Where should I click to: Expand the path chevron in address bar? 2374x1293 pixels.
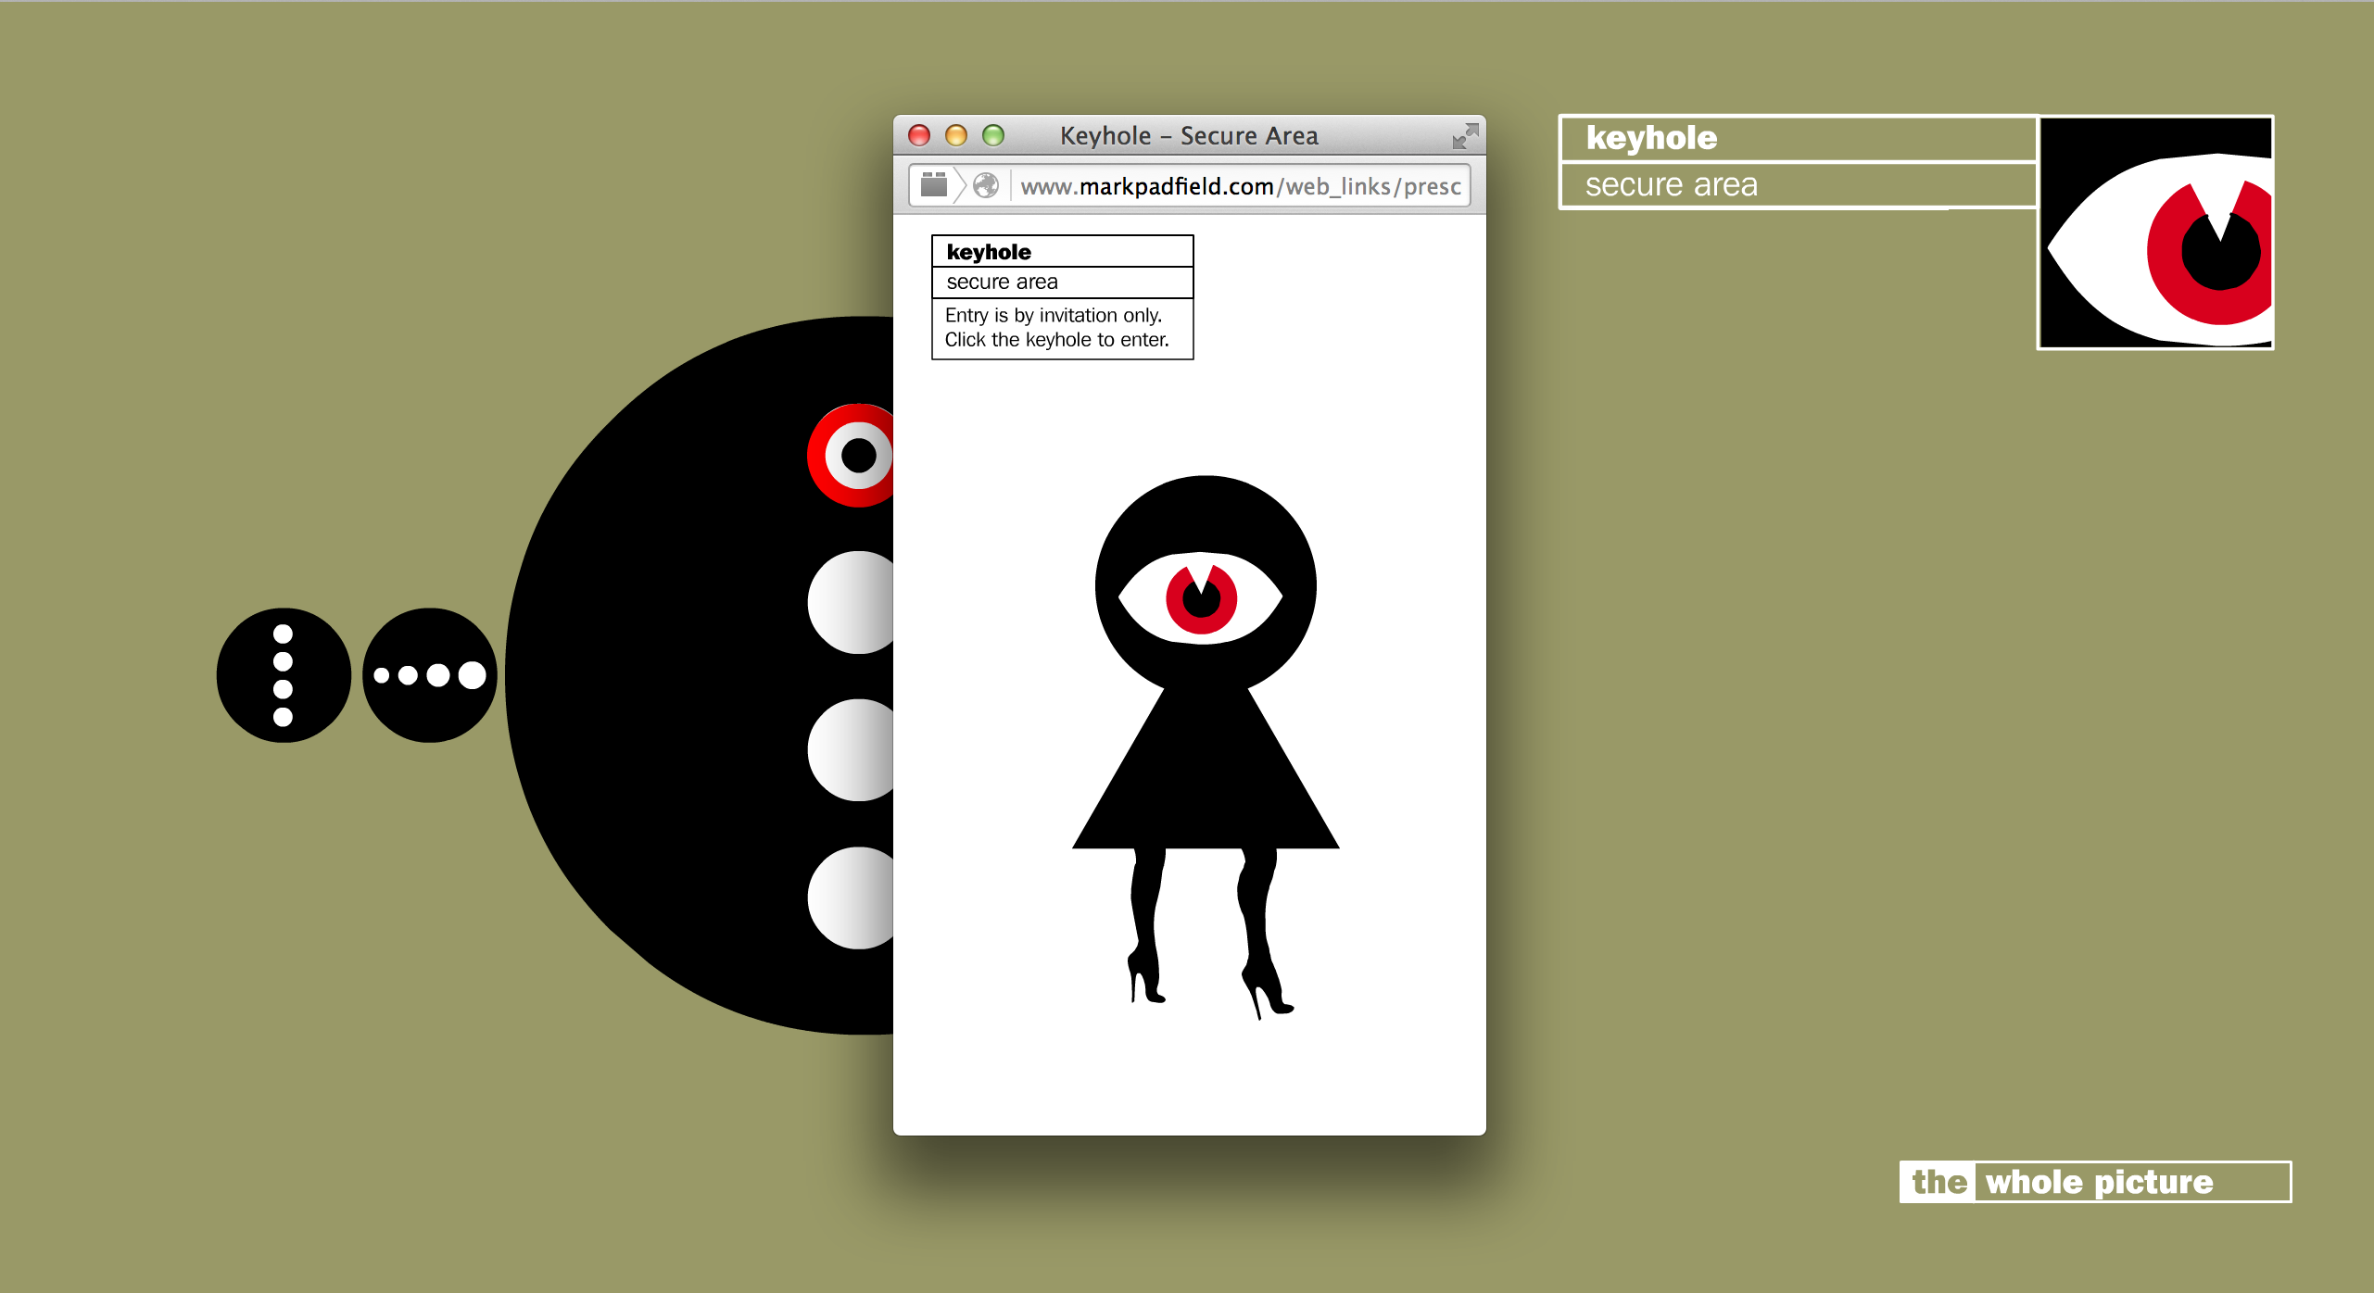point(960,185)
